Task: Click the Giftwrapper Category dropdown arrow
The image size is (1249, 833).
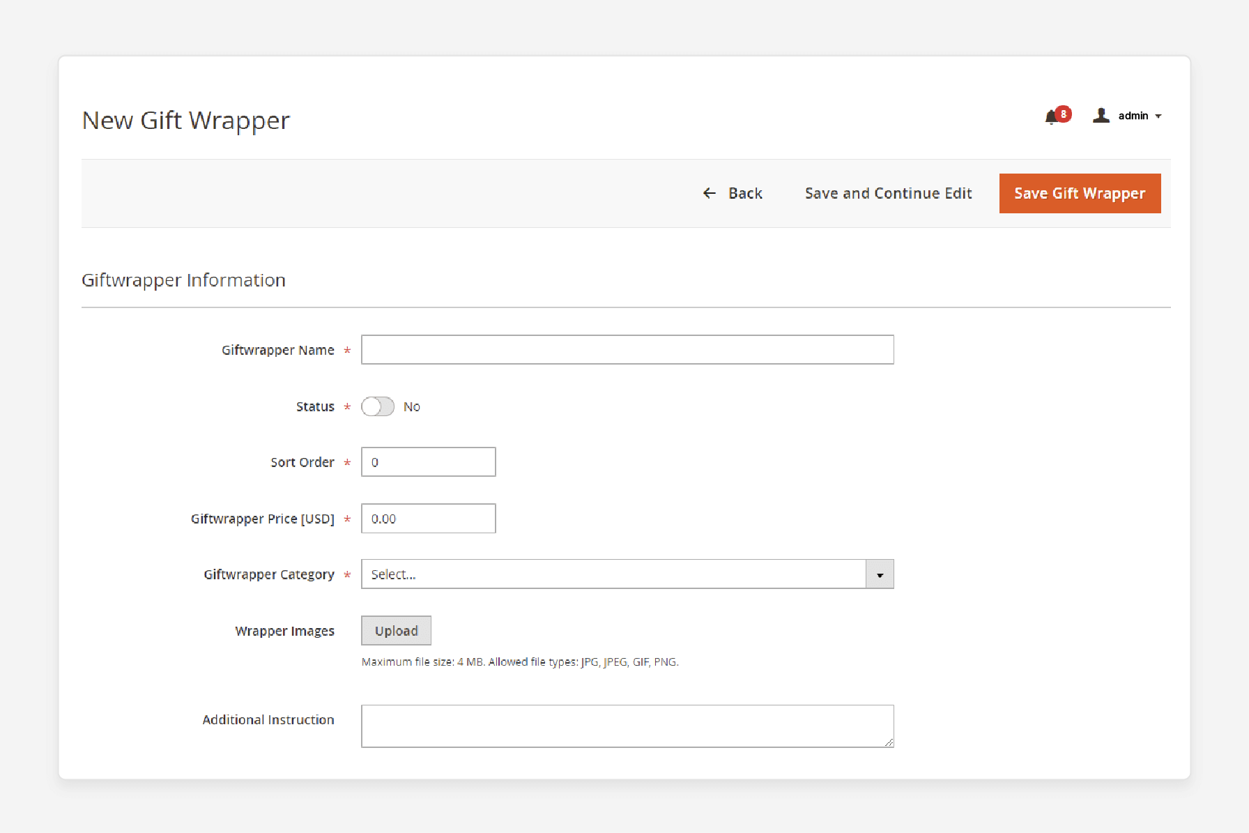Action: (880, 574)
